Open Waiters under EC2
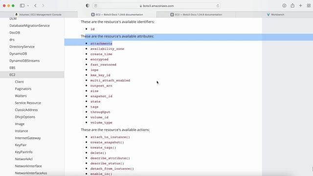313x176 pixels. 21,96
